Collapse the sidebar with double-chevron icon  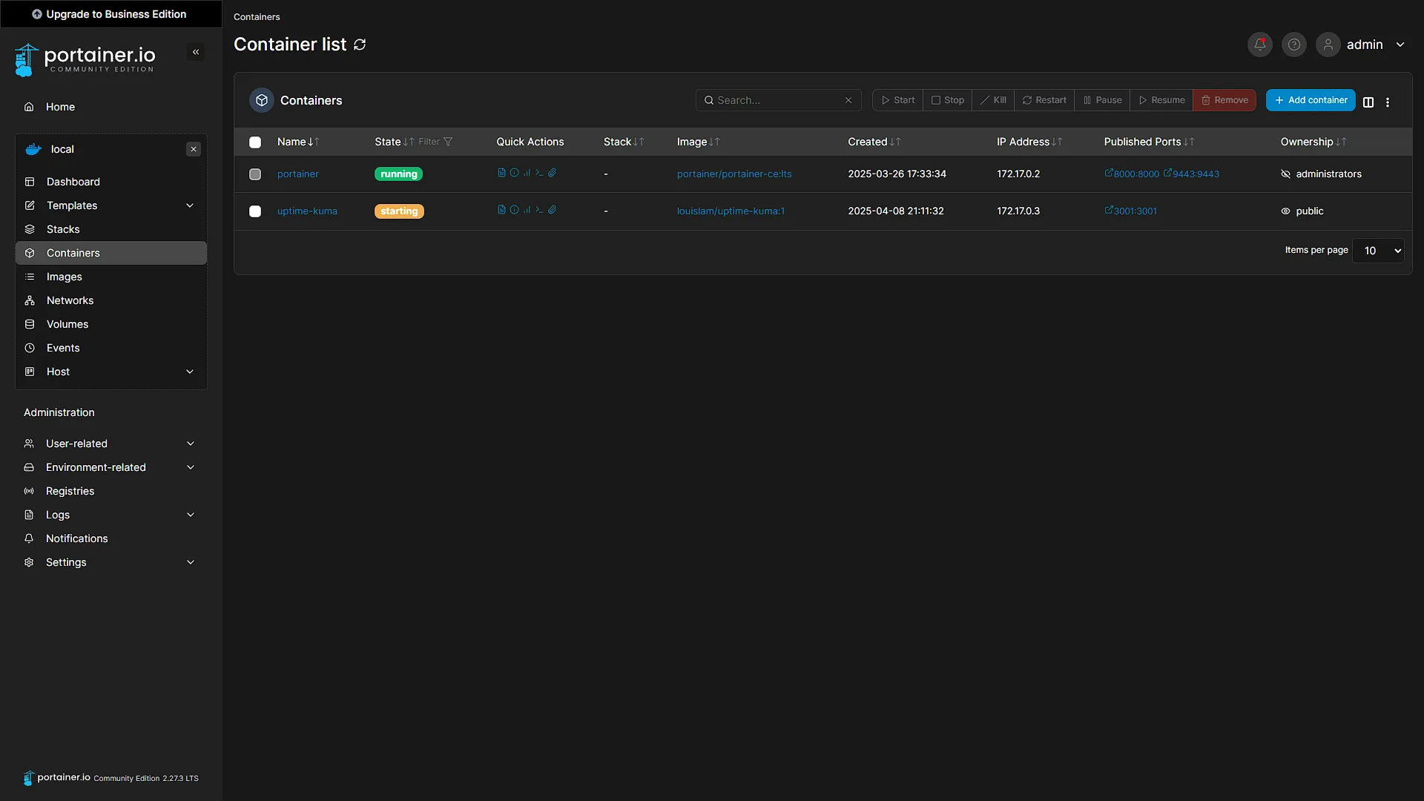196,52
